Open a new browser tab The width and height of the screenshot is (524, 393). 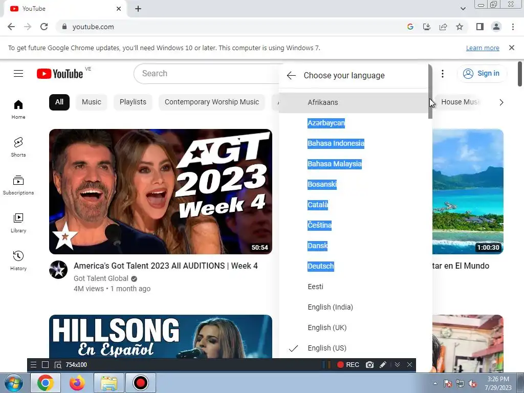tap(138, 9)
